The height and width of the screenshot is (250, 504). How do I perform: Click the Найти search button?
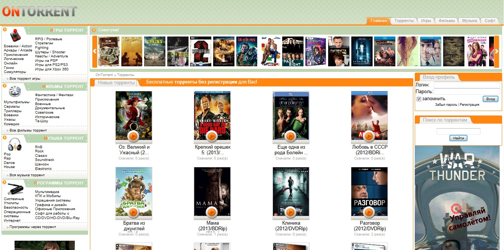[458, 138]
